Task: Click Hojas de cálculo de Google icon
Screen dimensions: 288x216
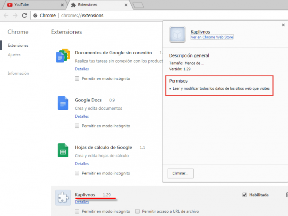Action: point(63,150)
